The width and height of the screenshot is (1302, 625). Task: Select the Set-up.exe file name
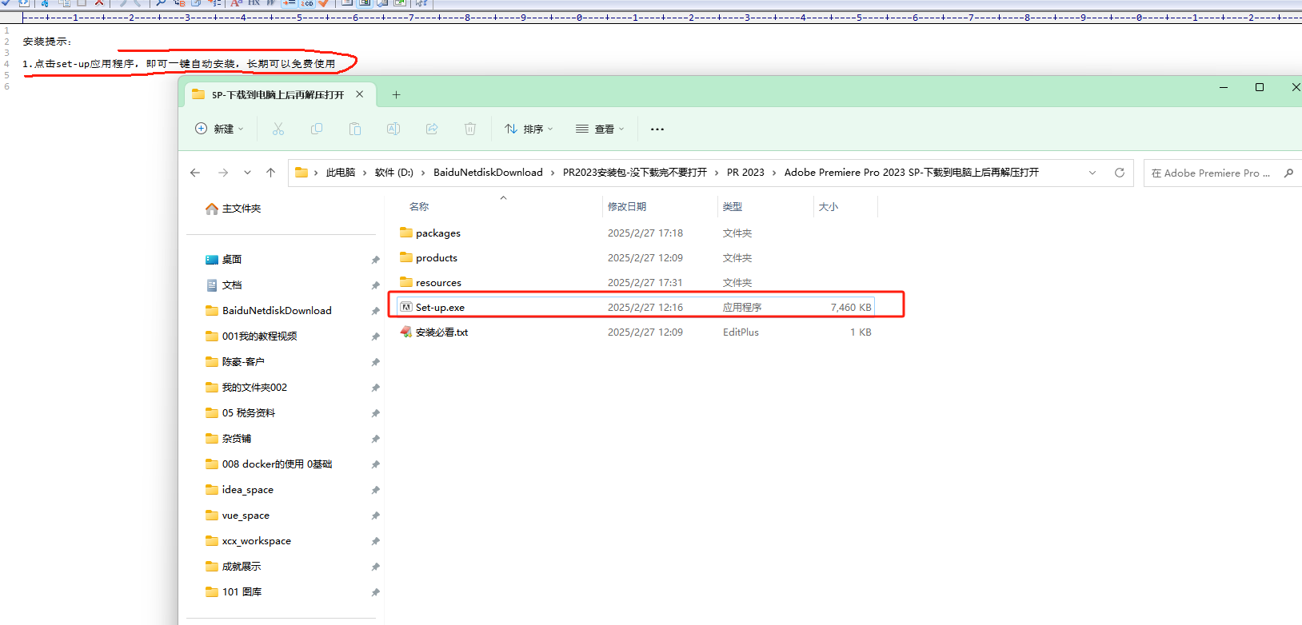[440, 308]
